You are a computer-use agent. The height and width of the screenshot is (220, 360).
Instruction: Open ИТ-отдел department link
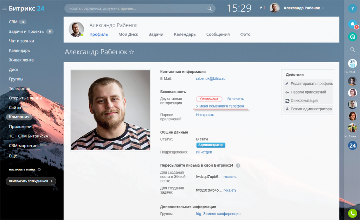coord(204,152)
